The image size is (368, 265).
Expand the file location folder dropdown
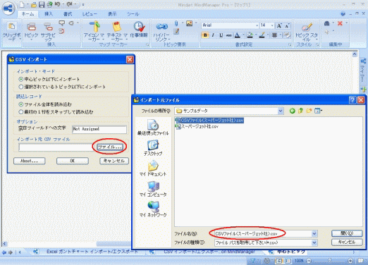[281, 111]
